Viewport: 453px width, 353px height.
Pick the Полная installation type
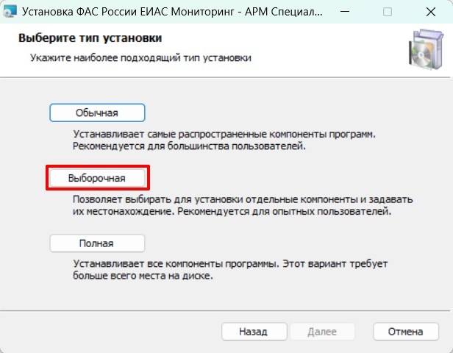[97, 243]
